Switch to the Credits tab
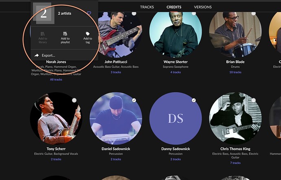The image size is (281, 180). (x=174, y=7)
